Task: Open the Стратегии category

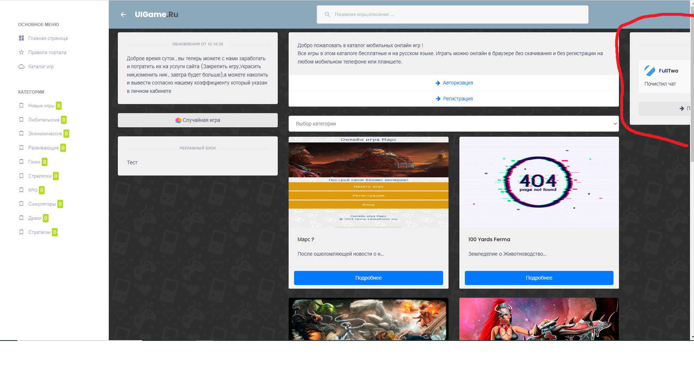Action: point(39,232)
